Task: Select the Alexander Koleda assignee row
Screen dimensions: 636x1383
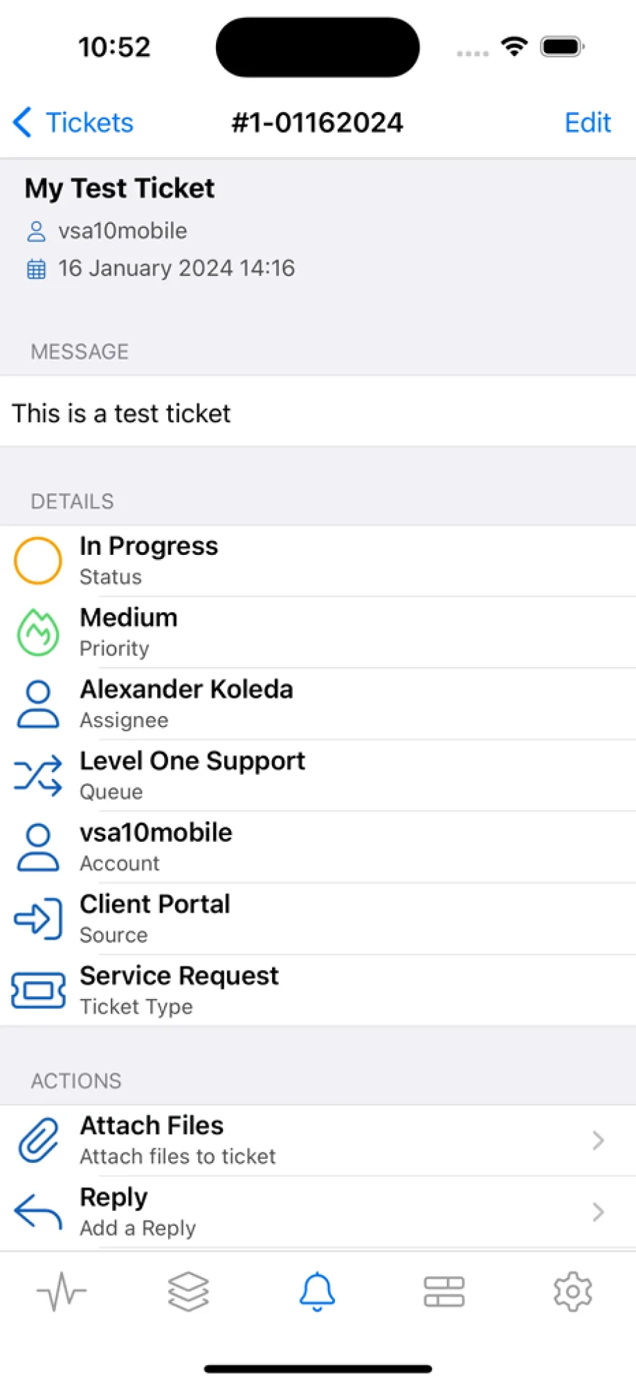Action: (318, 704)
